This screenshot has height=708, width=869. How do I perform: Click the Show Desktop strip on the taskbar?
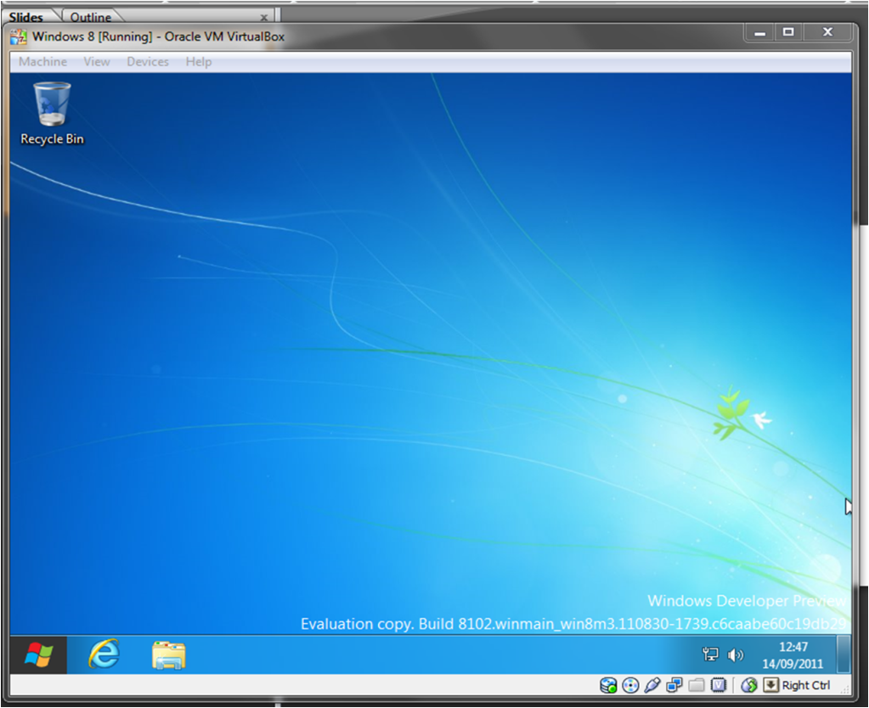point(844,655)
